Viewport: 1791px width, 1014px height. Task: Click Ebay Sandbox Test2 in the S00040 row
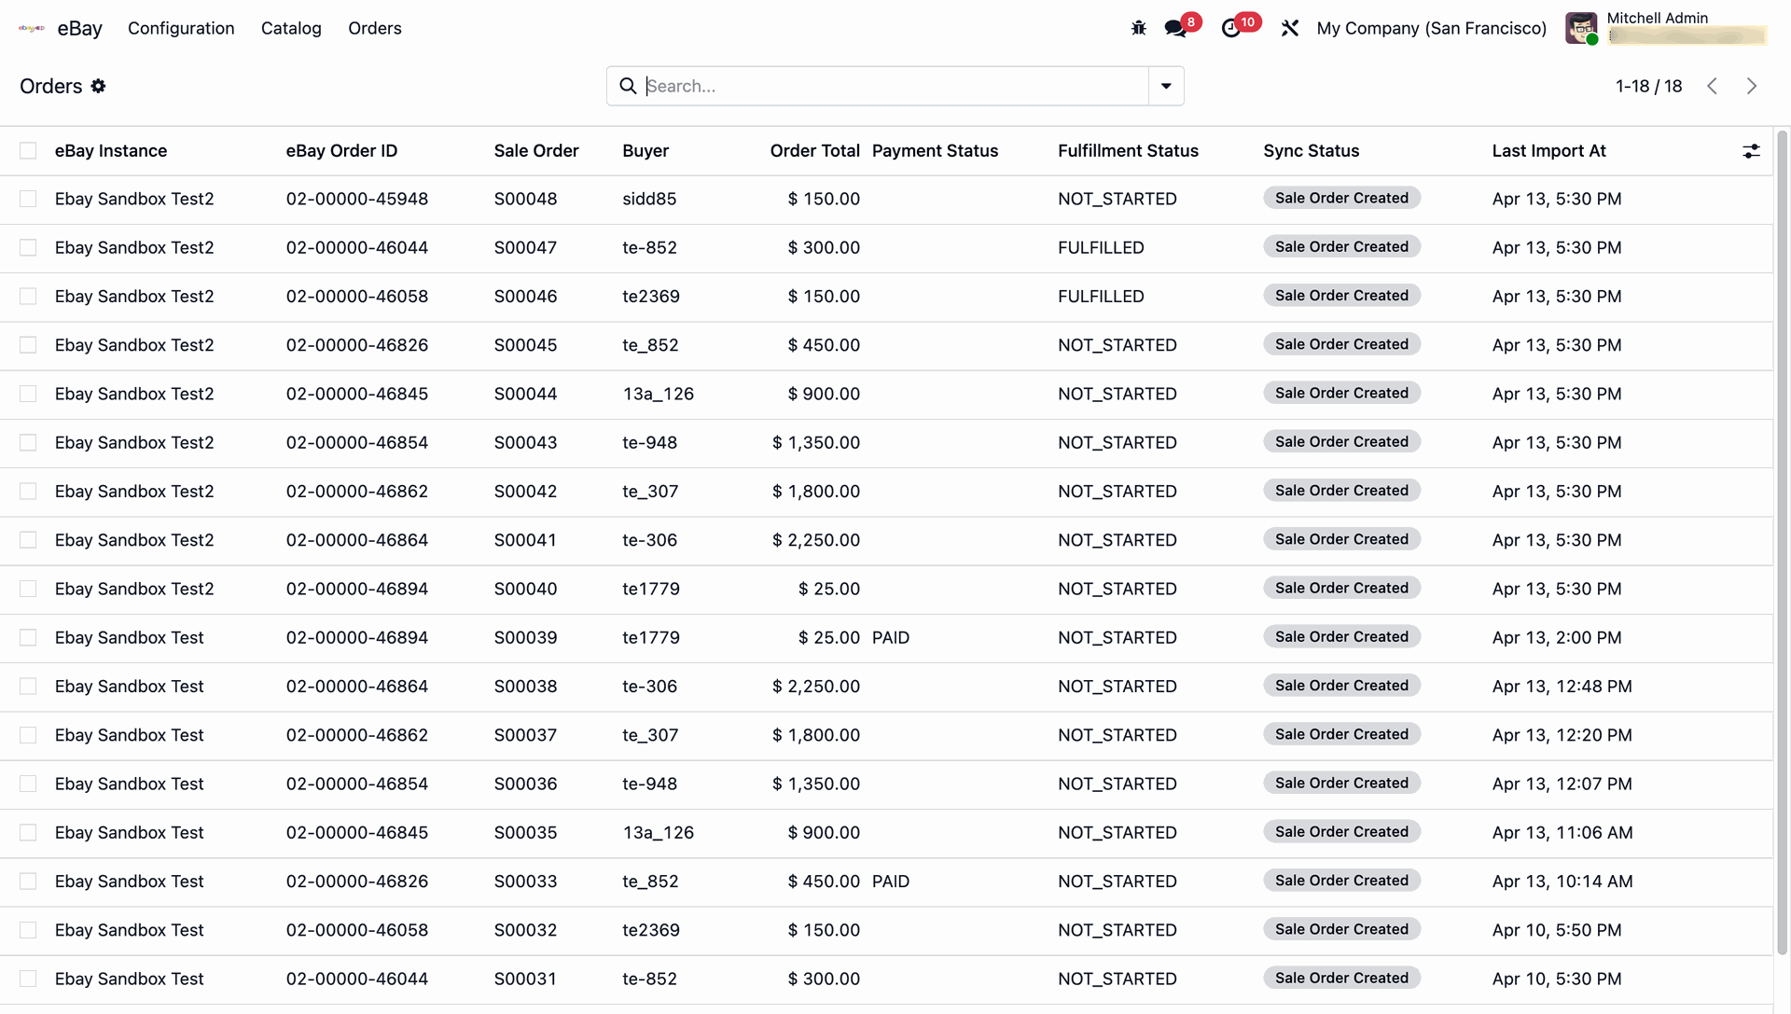pos(134,589)
